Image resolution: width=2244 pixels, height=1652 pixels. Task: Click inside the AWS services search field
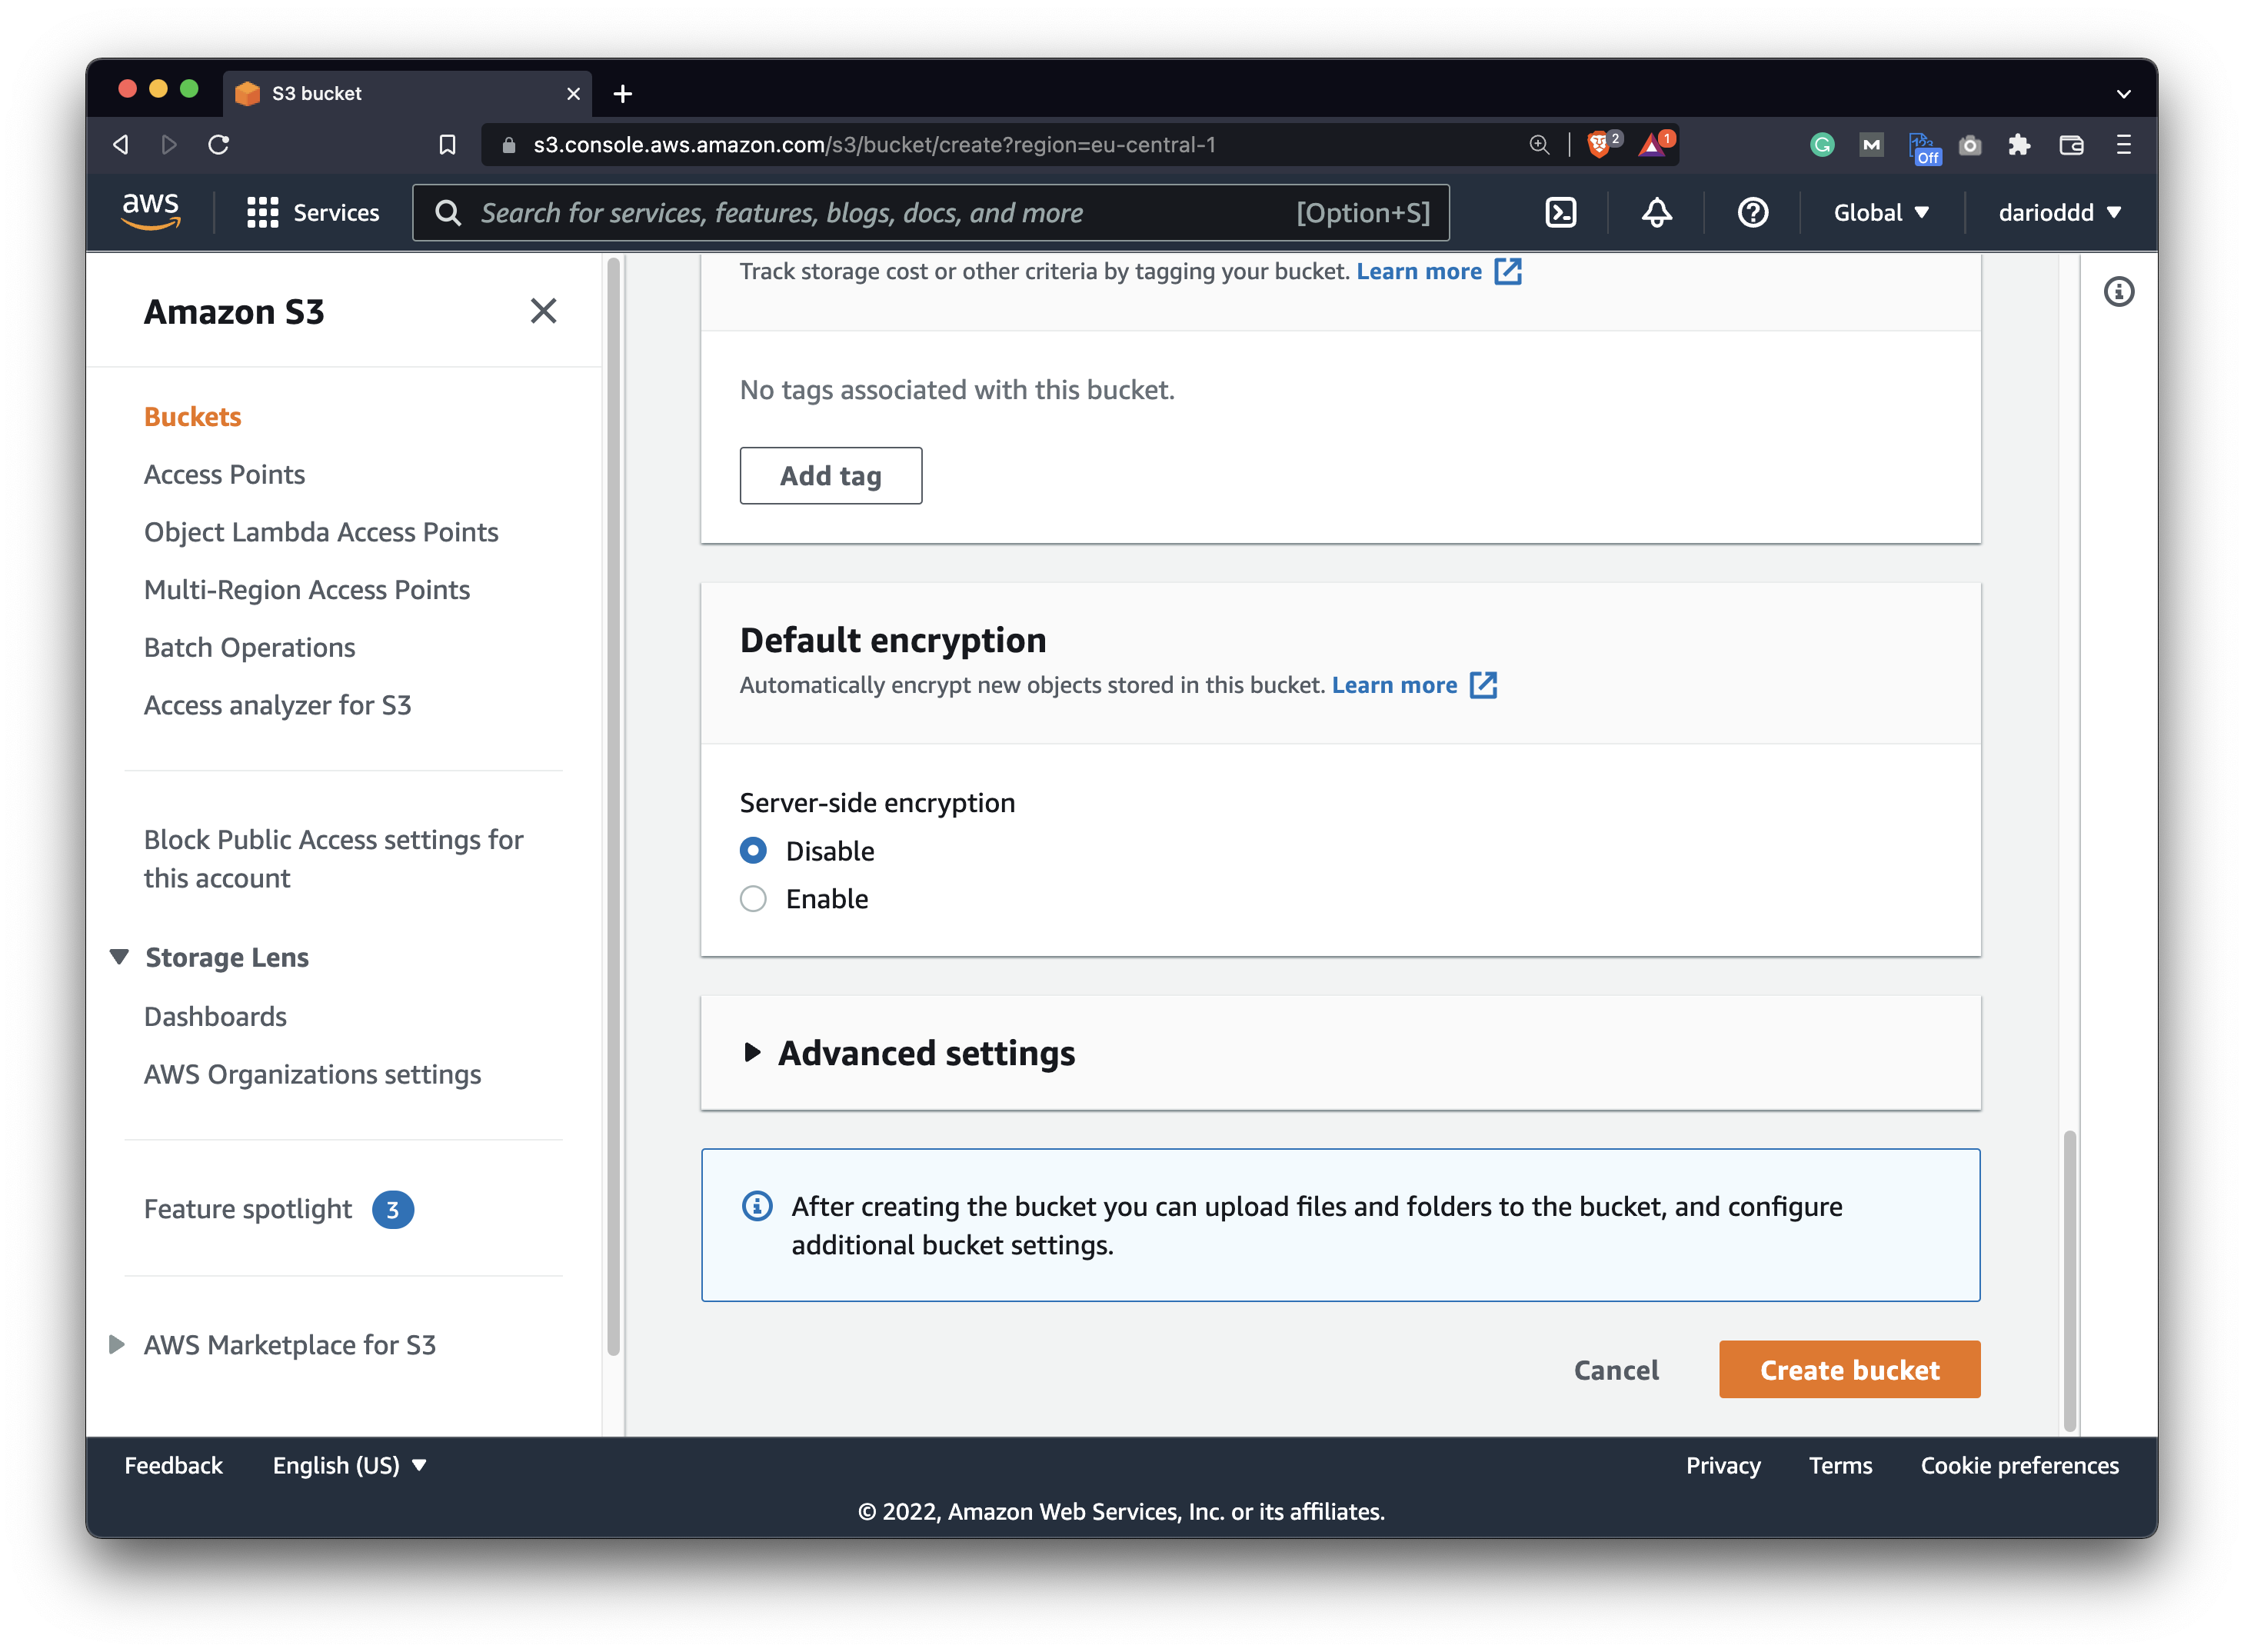(x=900, y=212)
